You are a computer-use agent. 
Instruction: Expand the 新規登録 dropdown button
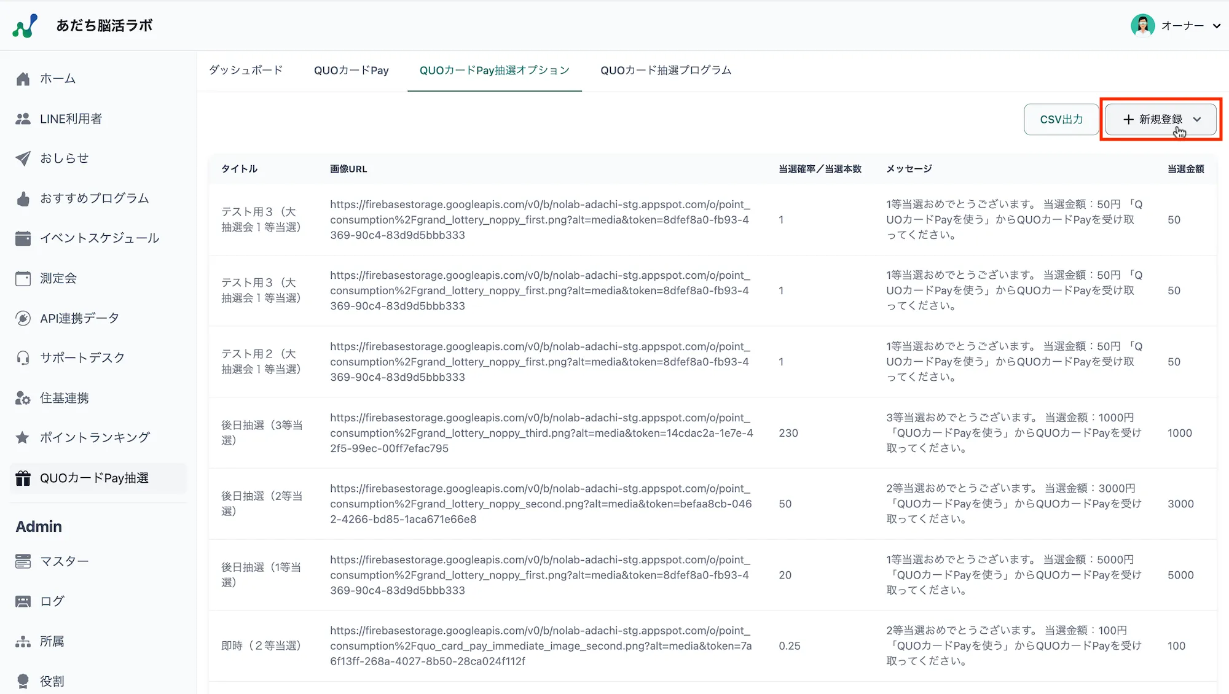[1160, 119]
